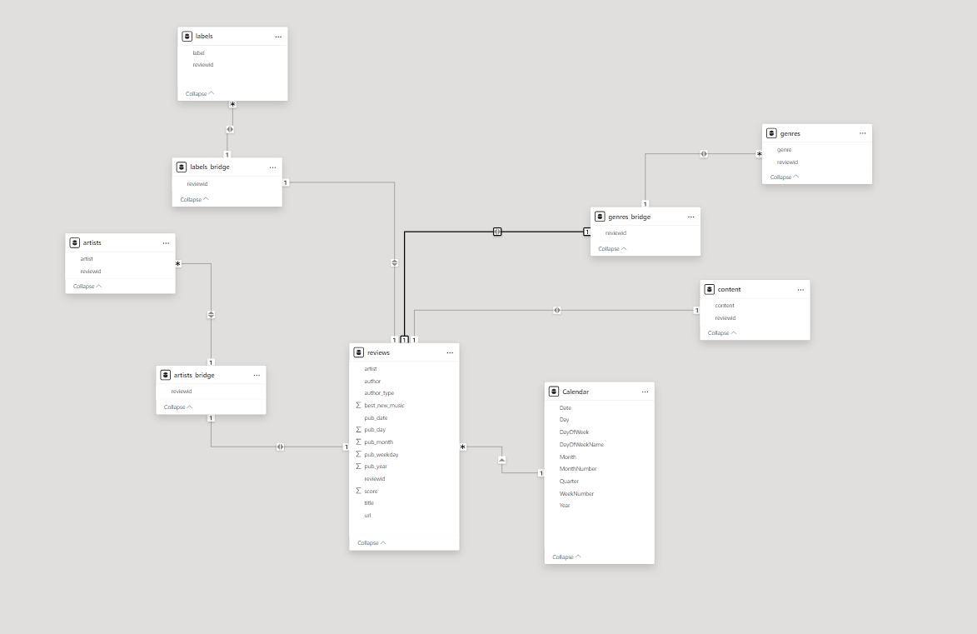Viewport: 977px width, 634px height.
Task: Collapse the Calendar table
Action: (x=567, y=557)
